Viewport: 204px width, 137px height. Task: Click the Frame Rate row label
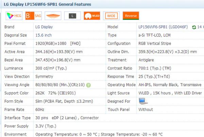pos(14,110)
